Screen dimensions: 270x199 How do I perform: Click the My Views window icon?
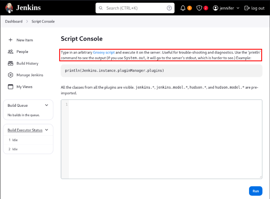[10, 87]
